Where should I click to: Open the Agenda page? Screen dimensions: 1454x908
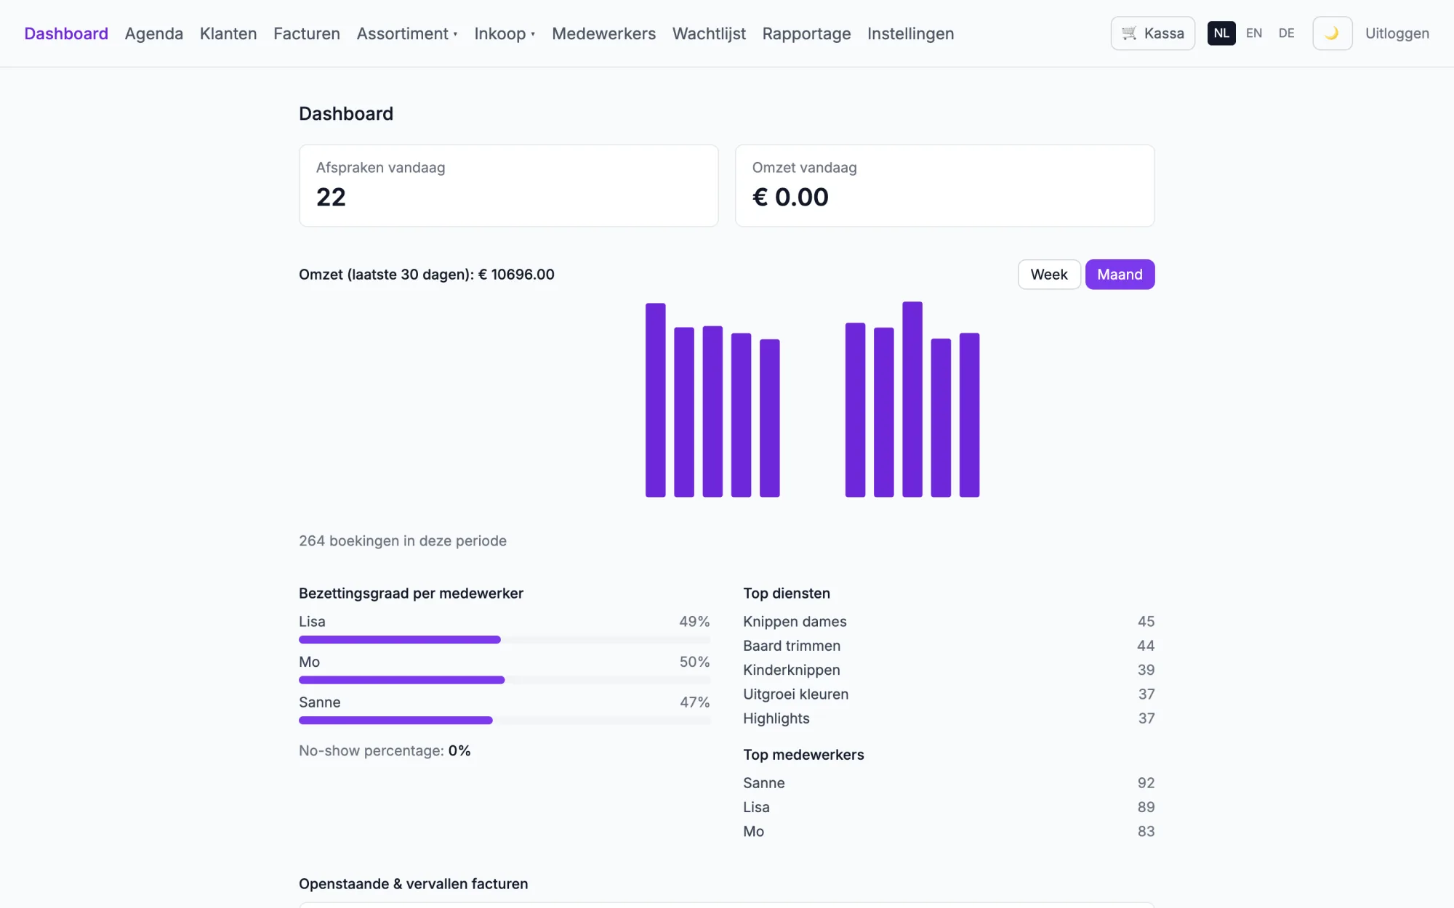tap(154, 33)
